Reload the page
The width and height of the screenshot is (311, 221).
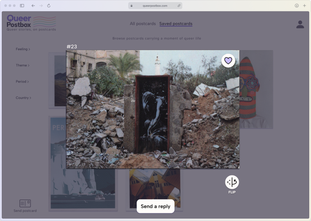[x=49, y=6]
